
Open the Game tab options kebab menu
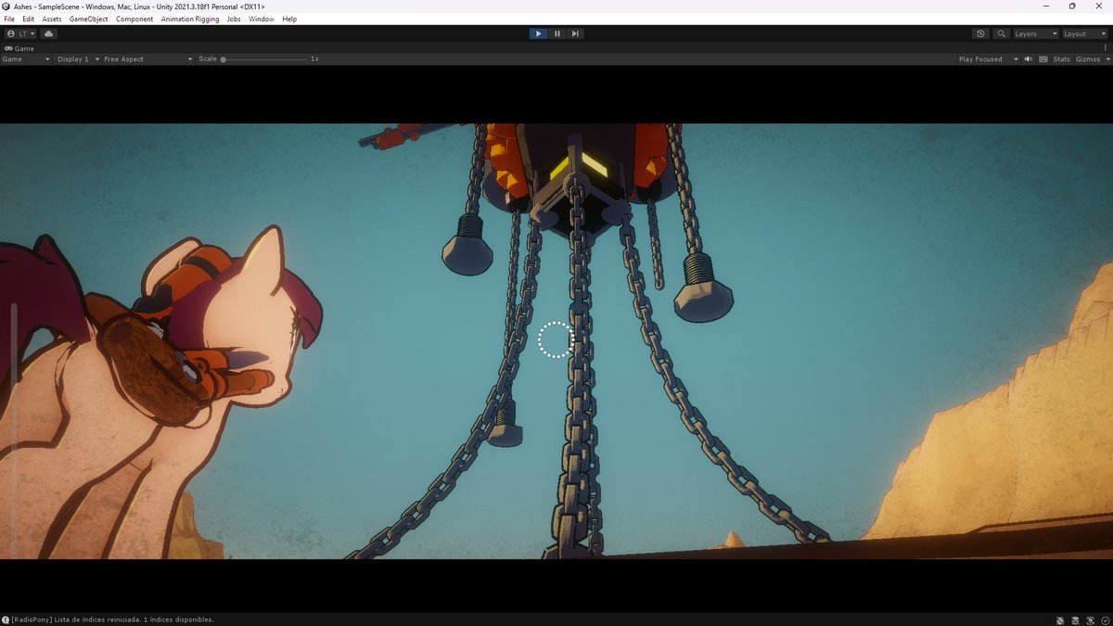pos(1107,48)
